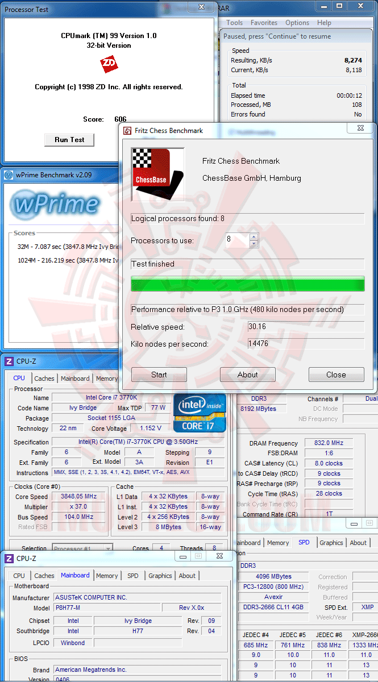This screenshot has height=682, width=378.
Task: Increase the Processors to use value
Action: tap(254, 236)
